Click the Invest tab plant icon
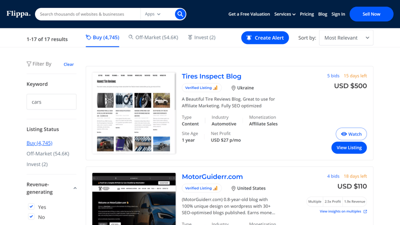This screenshot has height=225, width=400. click(x=190, y=37)
